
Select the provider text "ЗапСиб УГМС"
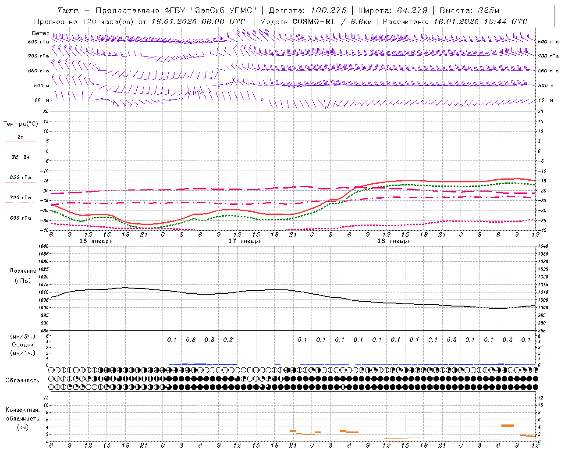pyautogui.click(x=223, y=11)
